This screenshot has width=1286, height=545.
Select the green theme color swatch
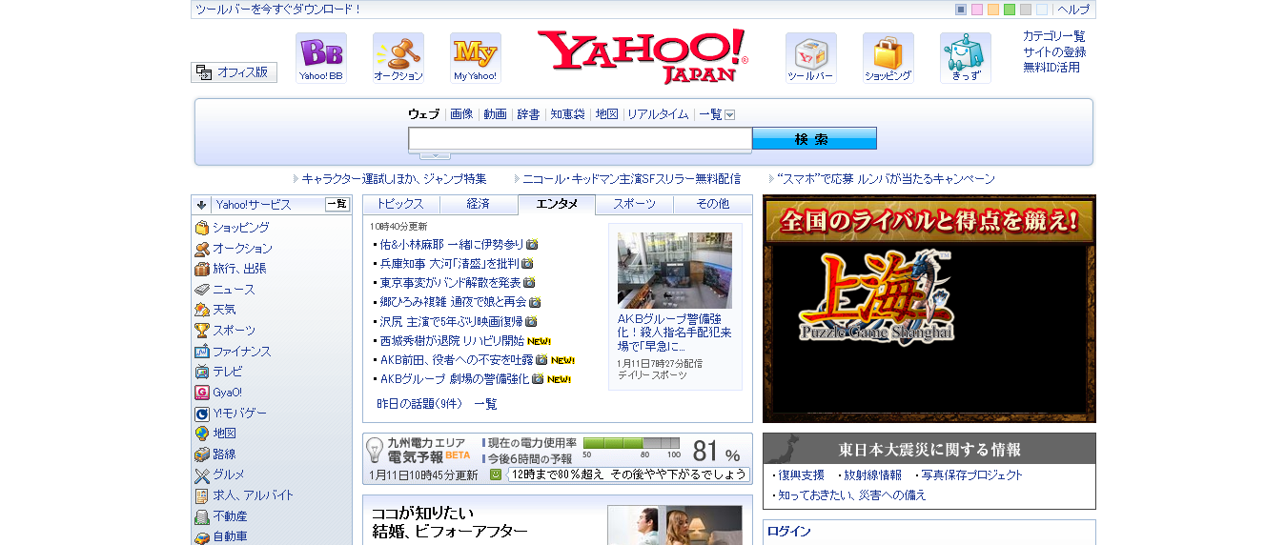1010,10
